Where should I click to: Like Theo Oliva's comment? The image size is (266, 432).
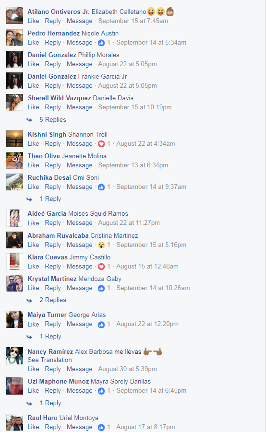pyautogui.click(x=34, y=165)
